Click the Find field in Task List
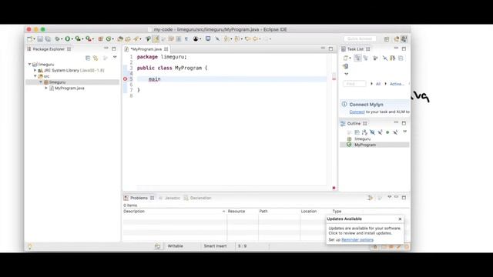This screenshot has height=277, width=493. point(354,84)
